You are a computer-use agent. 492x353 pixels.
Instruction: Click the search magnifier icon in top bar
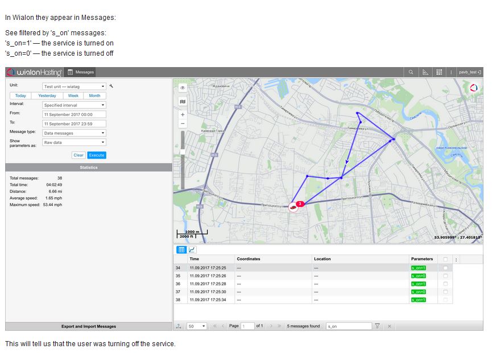411,72
